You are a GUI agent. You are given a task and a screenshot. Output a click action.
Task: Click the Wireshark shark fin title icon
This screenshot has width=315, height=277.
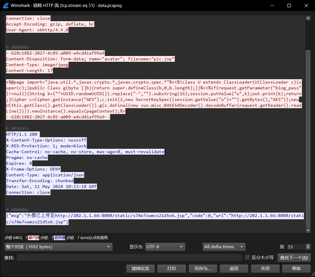6,6
